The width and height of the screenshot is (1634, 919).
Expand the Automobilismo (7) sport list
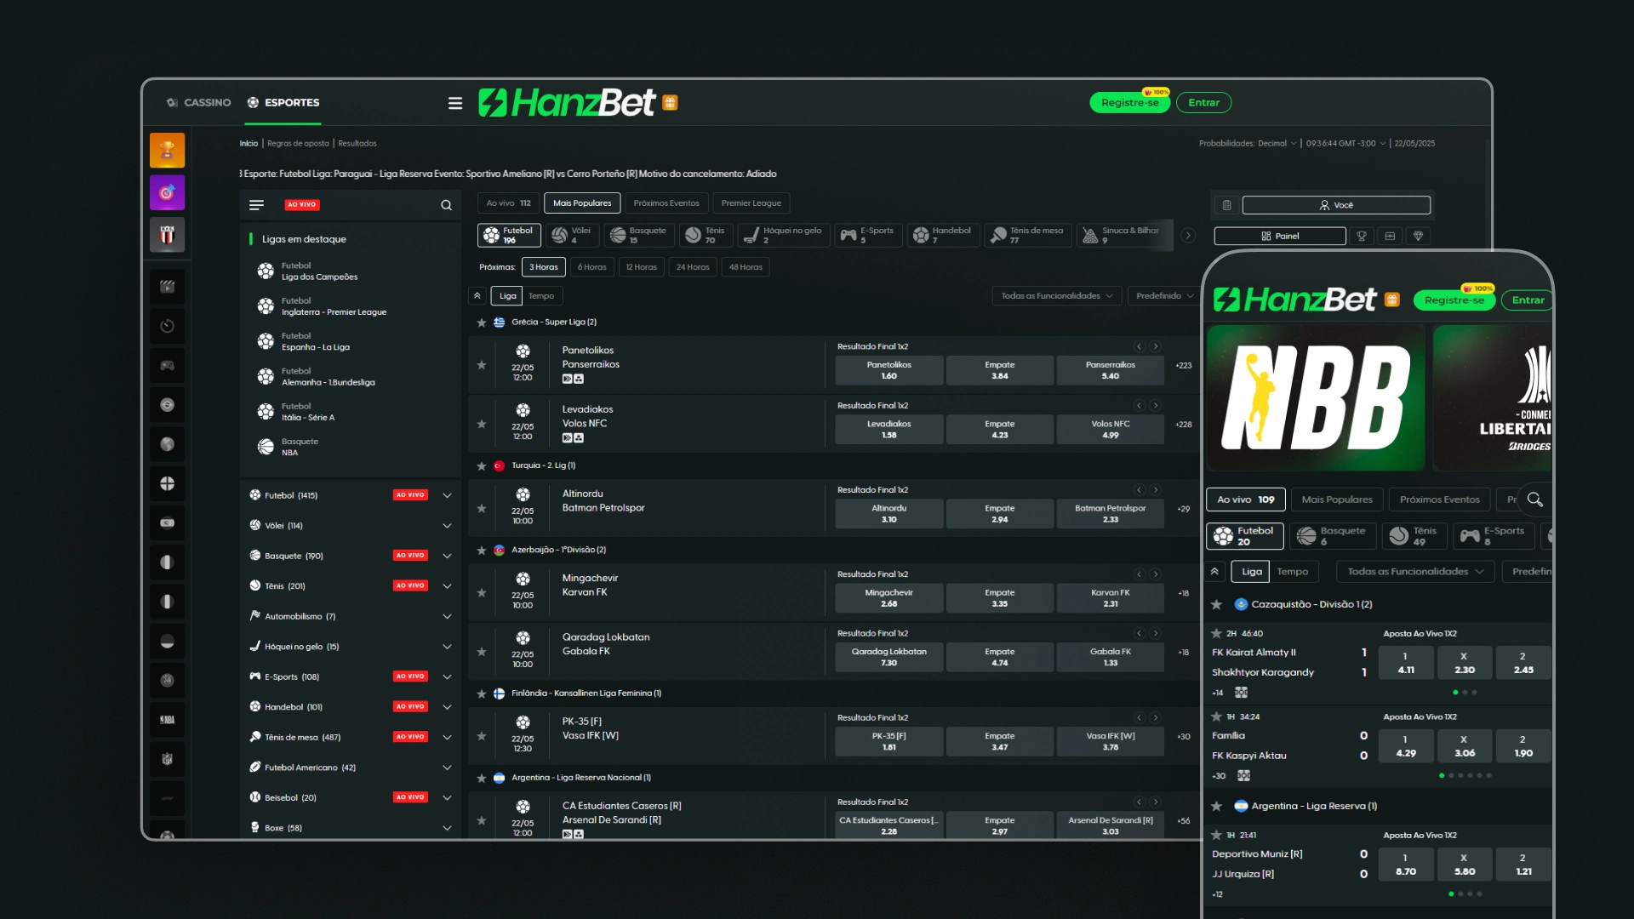(x=447, y=616)
